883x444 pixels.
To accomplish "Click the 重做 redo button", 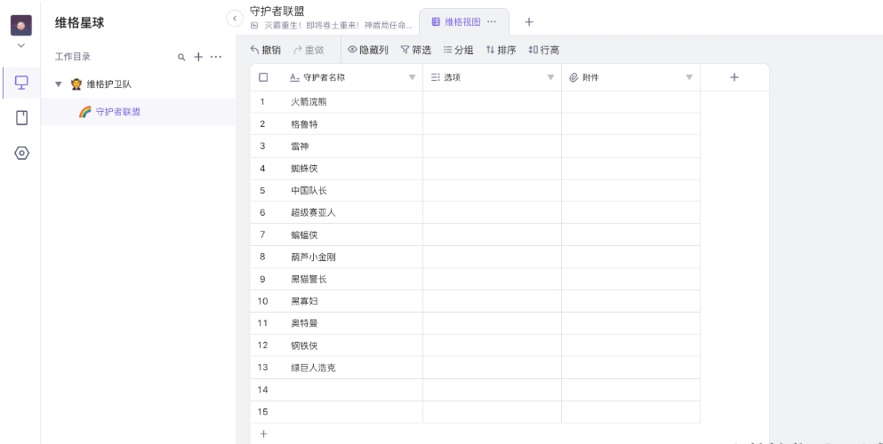I will (x=309, y=50).
